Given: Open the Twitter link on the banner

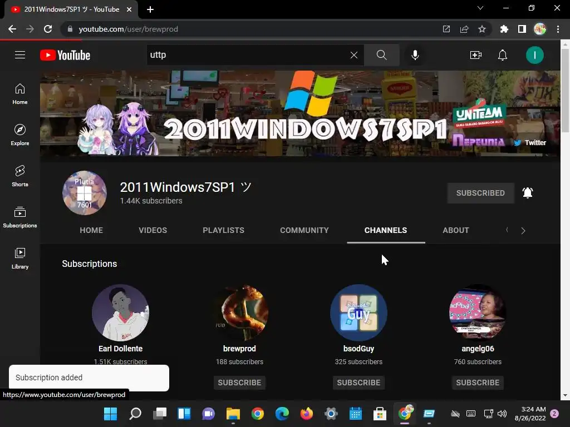Looking at the screenshot, I should 530,143.
